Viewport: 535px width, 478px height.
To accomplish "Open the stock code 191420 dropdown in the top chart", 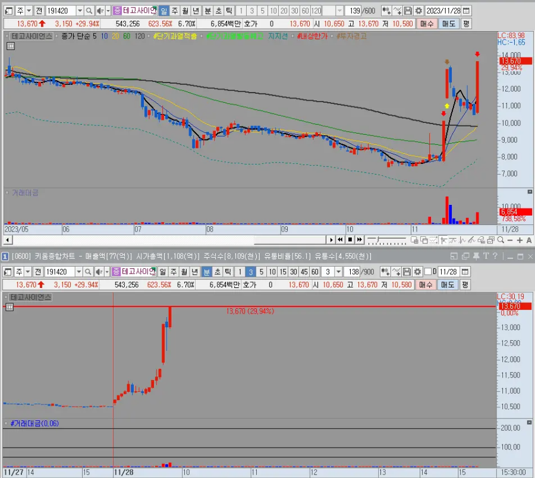I will coord(80,11).
